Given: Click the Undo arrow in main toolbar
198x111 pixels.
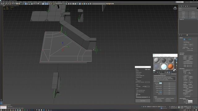Looking at the screenshot, I should [x=2, y=4].
